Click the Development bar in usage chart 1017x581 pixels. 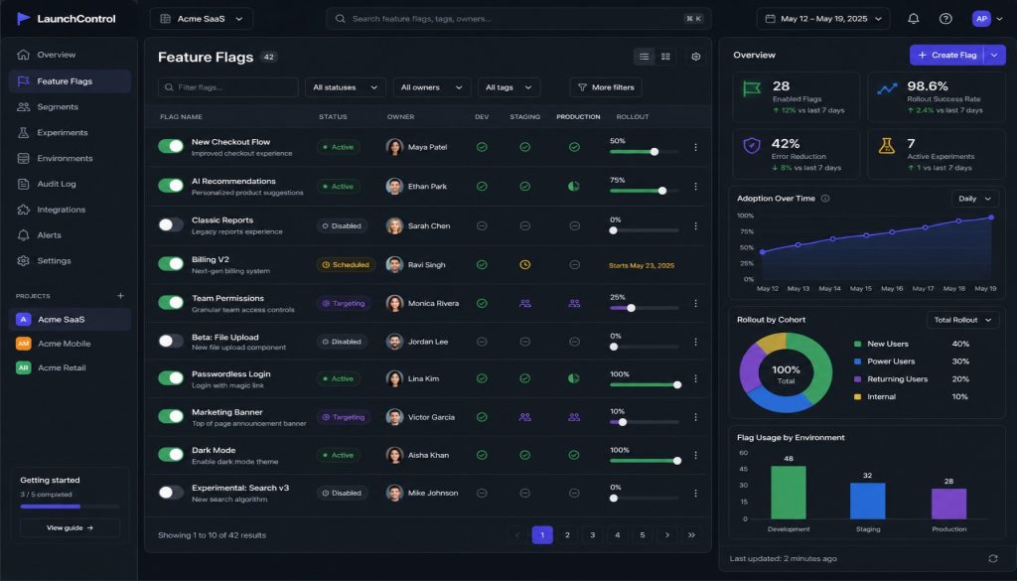(x=788, y=493)
